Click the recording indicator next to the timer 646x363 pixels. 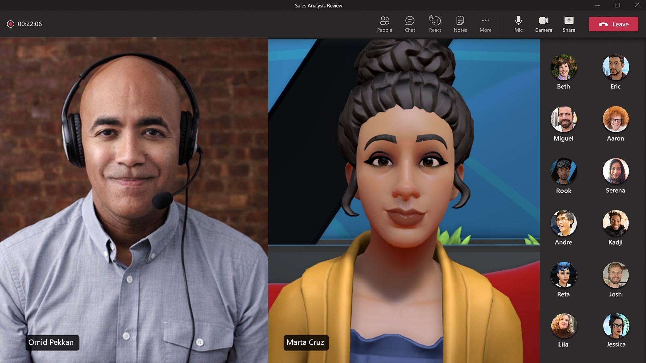[11, 24]
